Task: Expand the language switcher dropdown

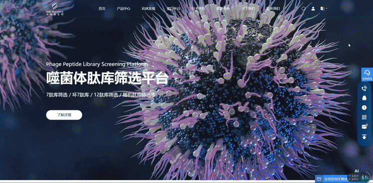Action: 324,8
